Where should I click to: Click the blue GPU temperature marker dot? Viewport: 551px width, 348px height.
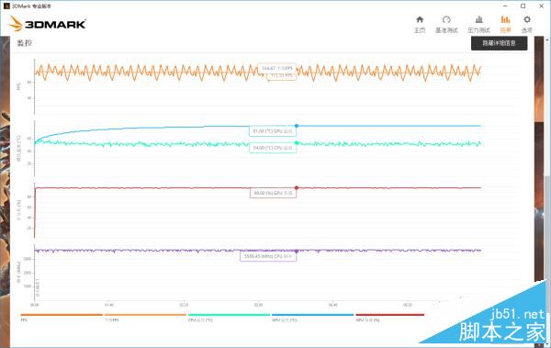click(297, 126)
